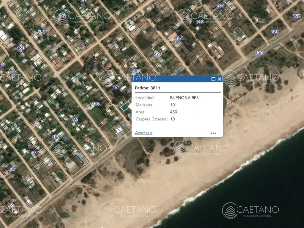Screen dimensions: 304x228
Task: Click block label 130 on the map
Action: [259, 53]
